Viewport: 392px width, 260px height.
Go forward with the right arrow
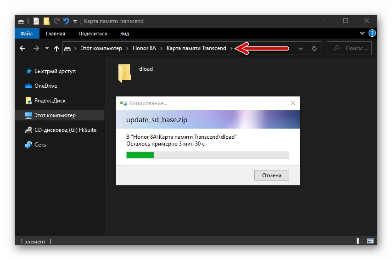(36, 48)
